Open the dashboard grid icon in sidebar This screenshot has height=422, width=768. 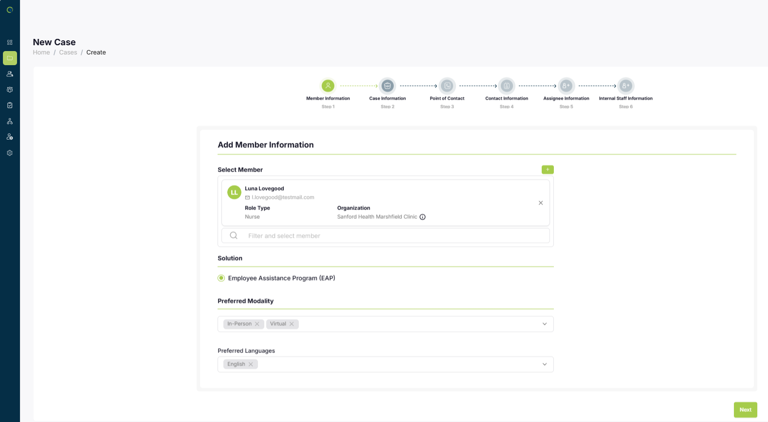click(10, 42)
